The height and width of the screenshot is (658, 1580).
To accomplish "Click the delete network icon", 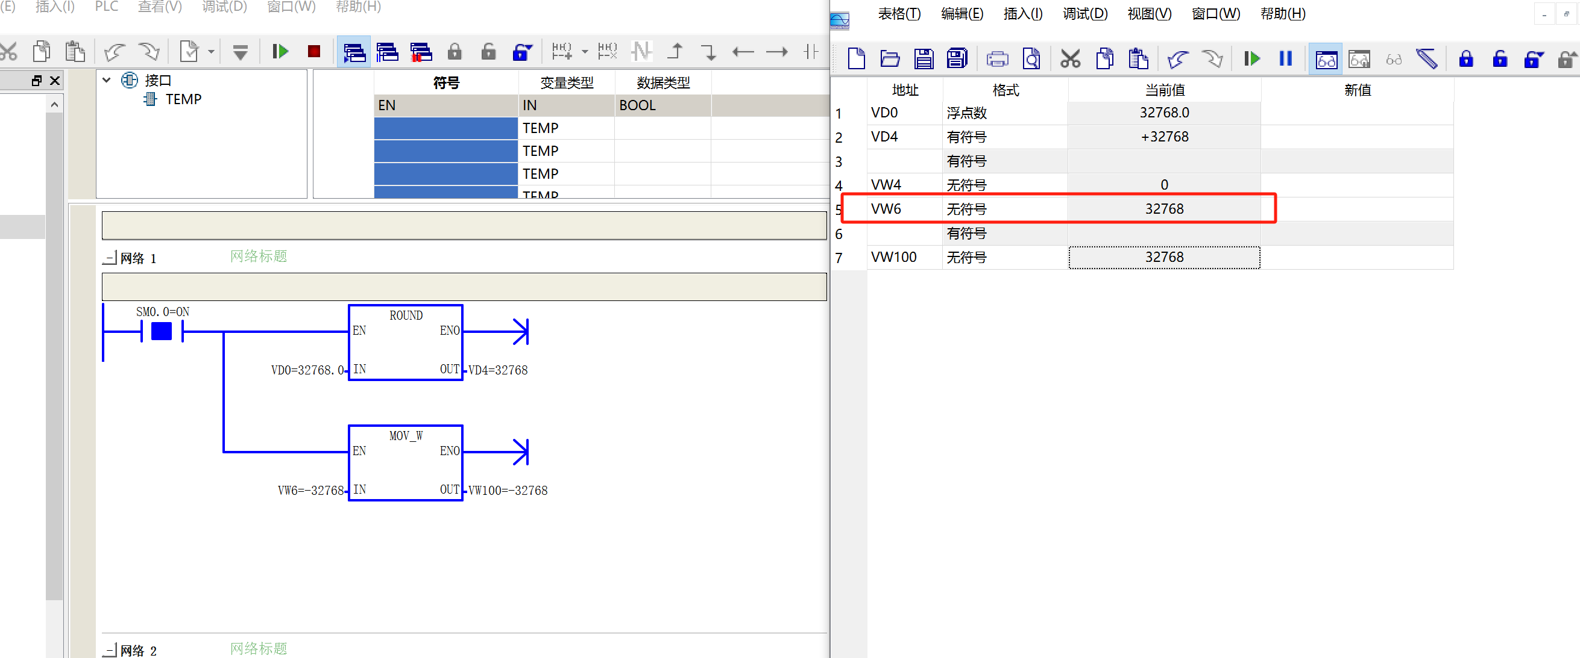I will (x=607, y=51).
